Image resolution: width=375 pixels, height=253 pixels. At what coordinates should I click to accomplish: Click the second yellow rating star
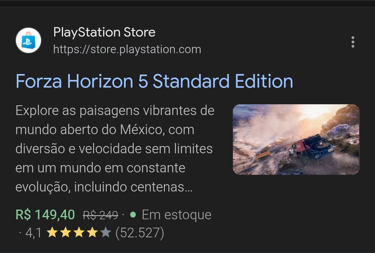[66, 232]
